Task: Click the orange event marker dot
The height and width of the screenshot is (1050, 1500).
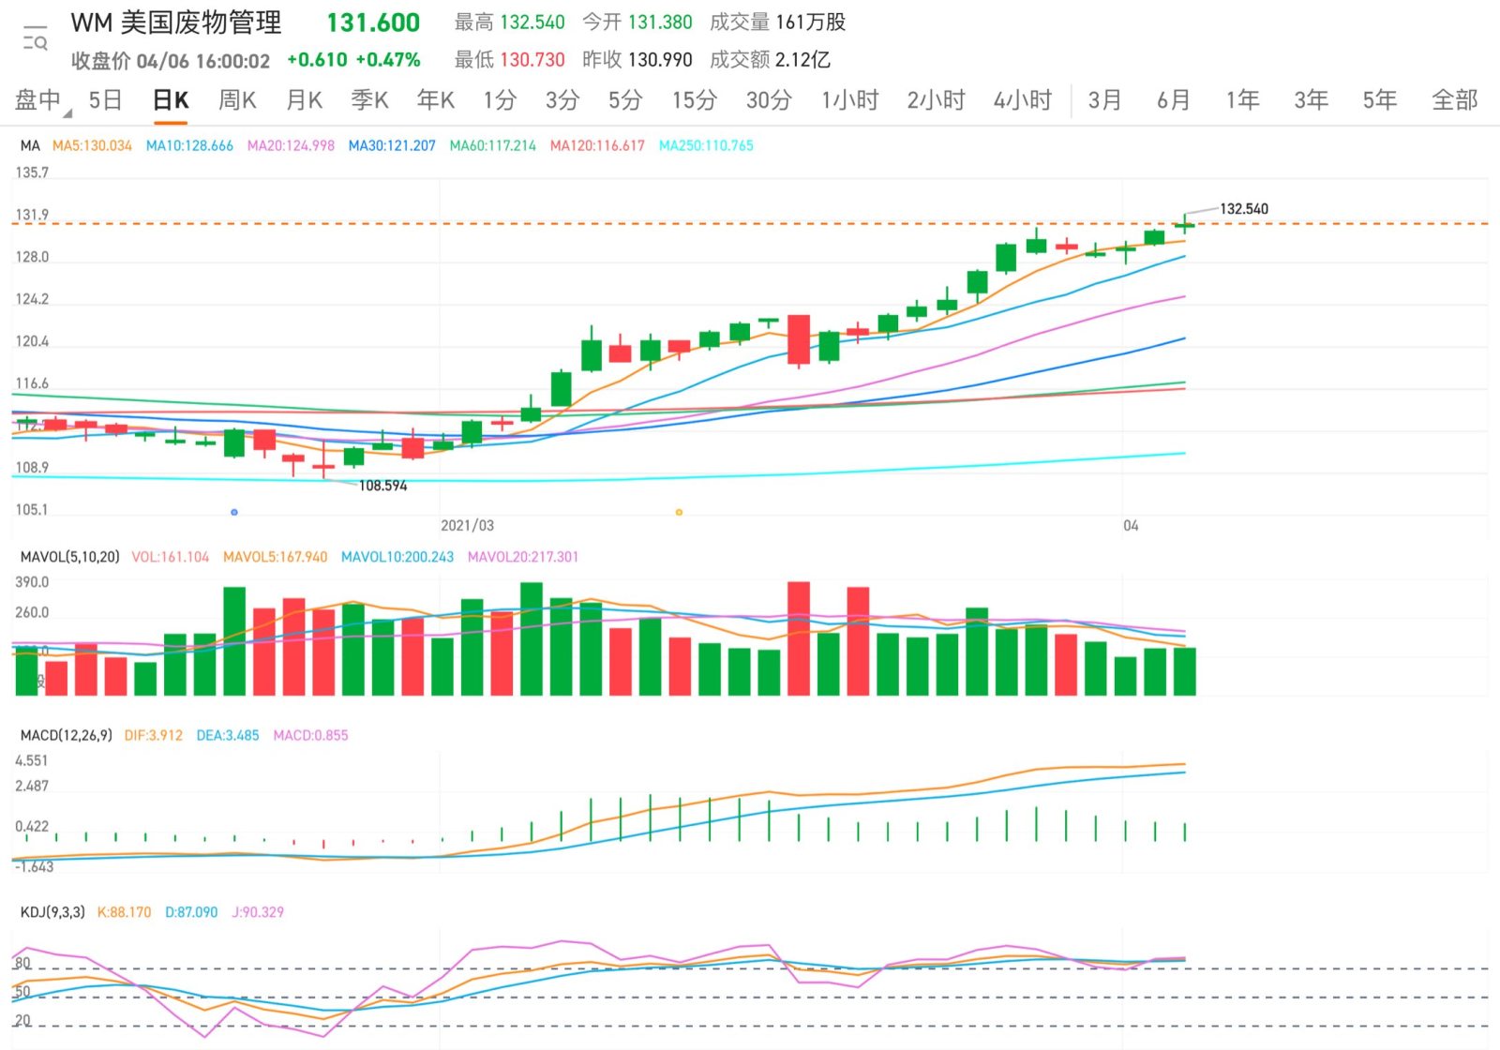Action: pyautogui.click(x=679, y=512)
